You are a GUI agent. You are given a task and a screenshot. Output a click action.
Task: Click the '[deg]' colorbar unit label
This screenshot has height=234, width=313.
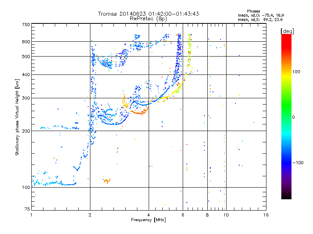[x=287, y=31]
